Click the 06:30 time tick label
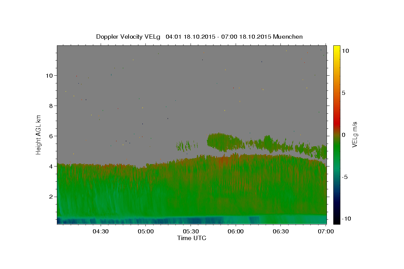The height and width of the screenshot is (269, 404). tap(281, 231)
